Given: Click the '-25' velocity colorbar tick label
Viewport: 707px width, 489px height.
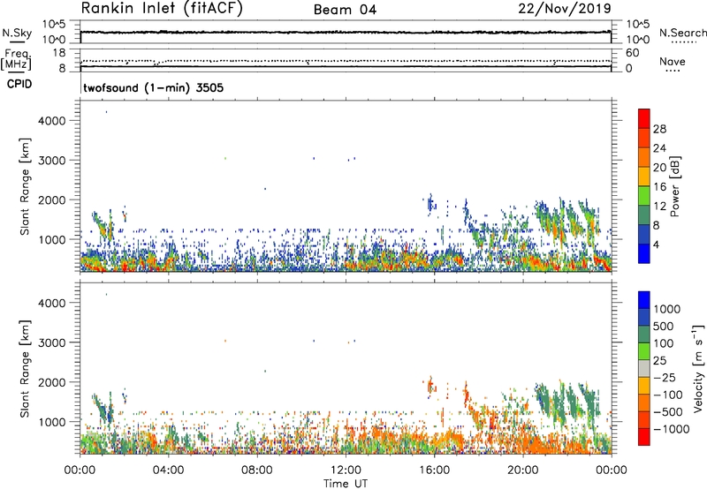Looking at the screenshot, I should [665, 377].
